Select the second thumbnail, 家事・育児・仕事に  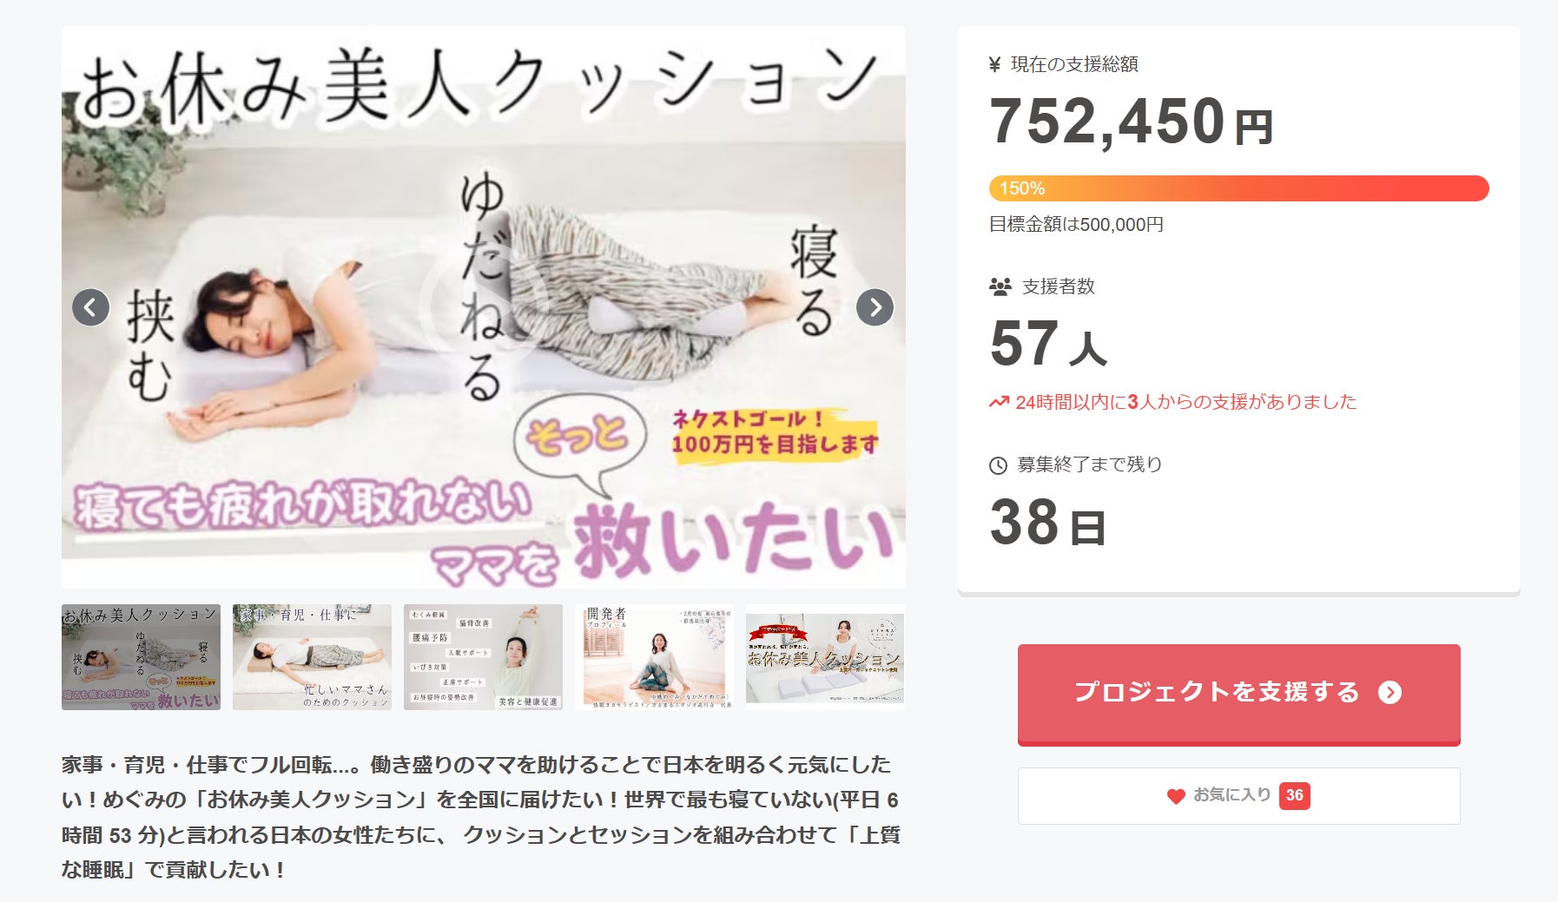pos(312,657)
